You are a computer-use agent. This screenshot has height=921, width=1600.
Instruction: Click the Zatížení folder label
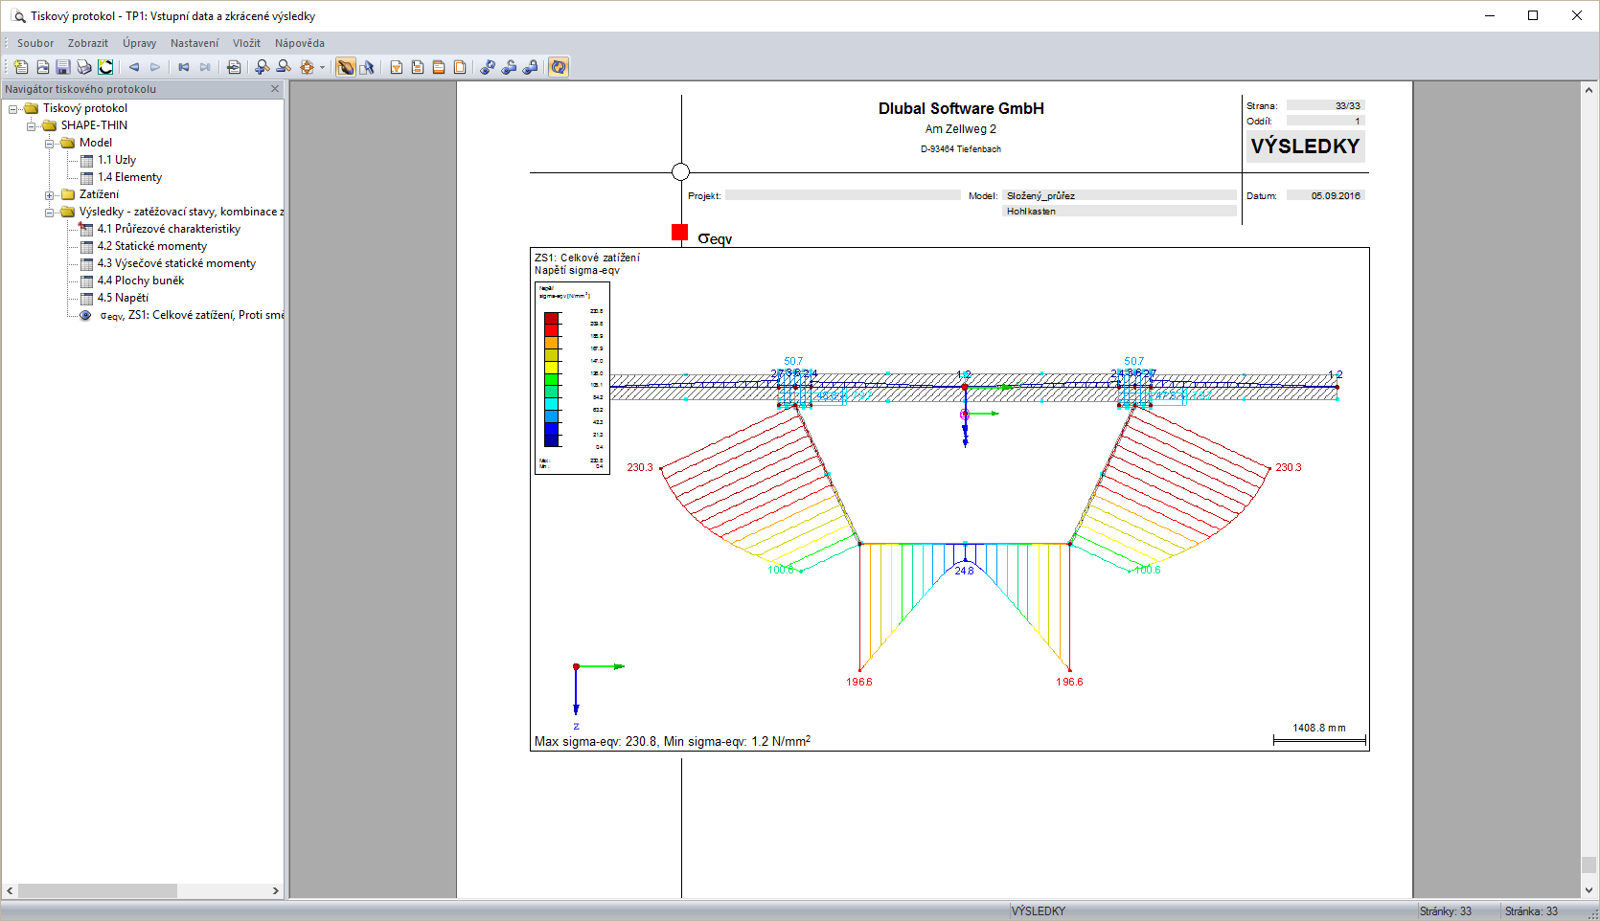pos(99,194)
